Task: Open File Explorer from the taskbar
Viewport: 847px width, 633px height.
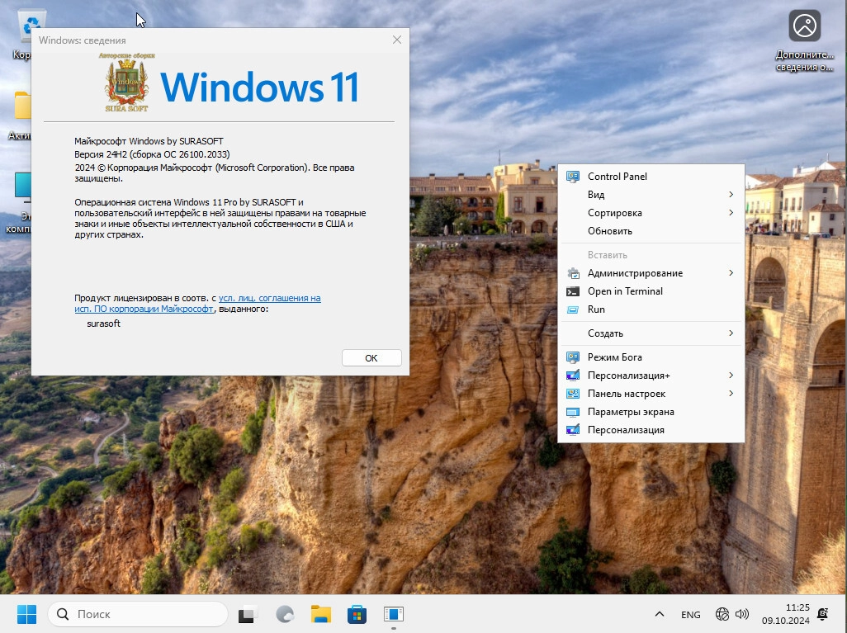Action: pos(321,614)
